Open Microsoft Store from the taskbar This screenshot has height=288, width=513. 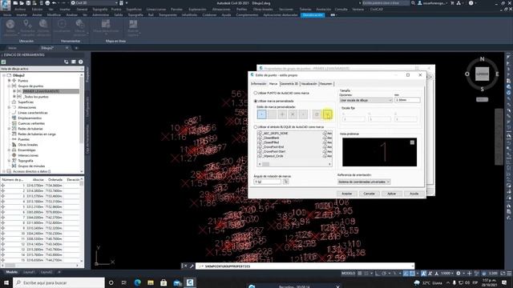coord(164,282)
